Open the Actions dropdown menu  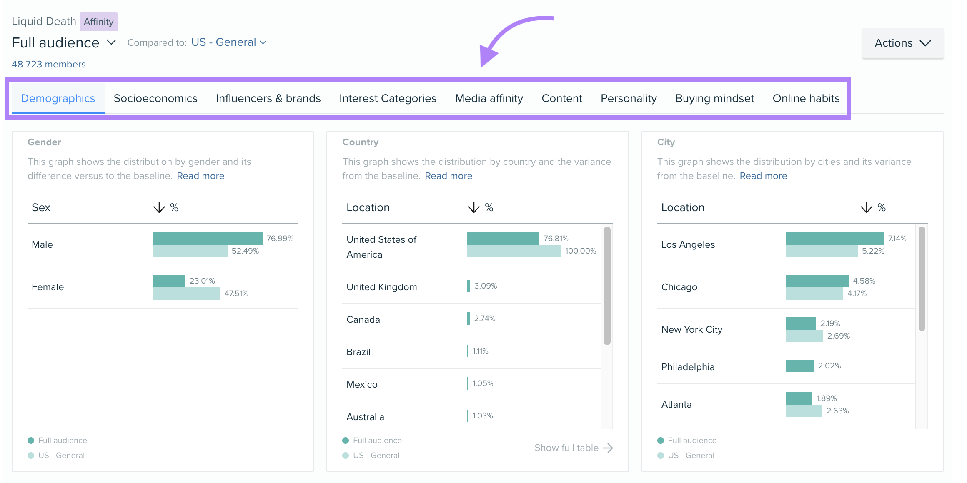pos(903,42)
